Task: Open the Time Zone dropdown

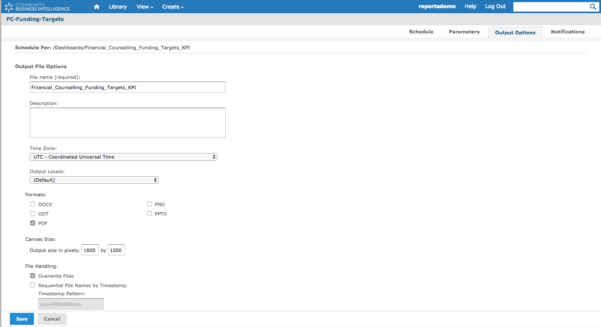Action: point(123,157)
